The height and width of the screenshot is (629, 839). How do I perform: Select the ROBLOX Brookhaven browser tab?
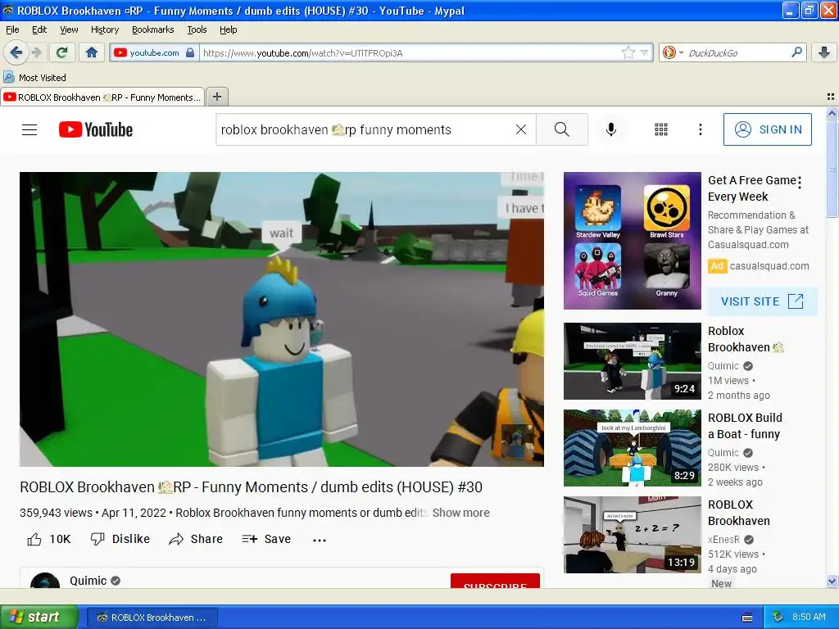pos(102,97)
